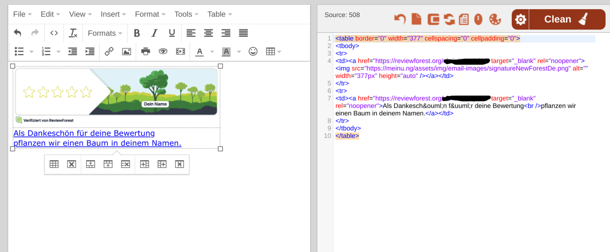
Task: Open the Tools menu
Action: [186, 14]
